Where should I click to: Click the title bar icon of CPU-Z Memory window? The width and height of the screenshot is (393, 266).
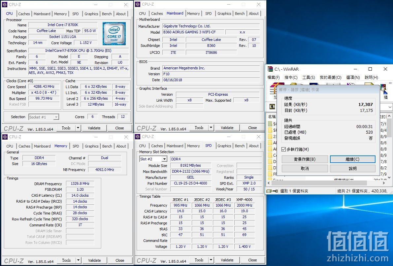pyautogui.click(x=5, y=137)
